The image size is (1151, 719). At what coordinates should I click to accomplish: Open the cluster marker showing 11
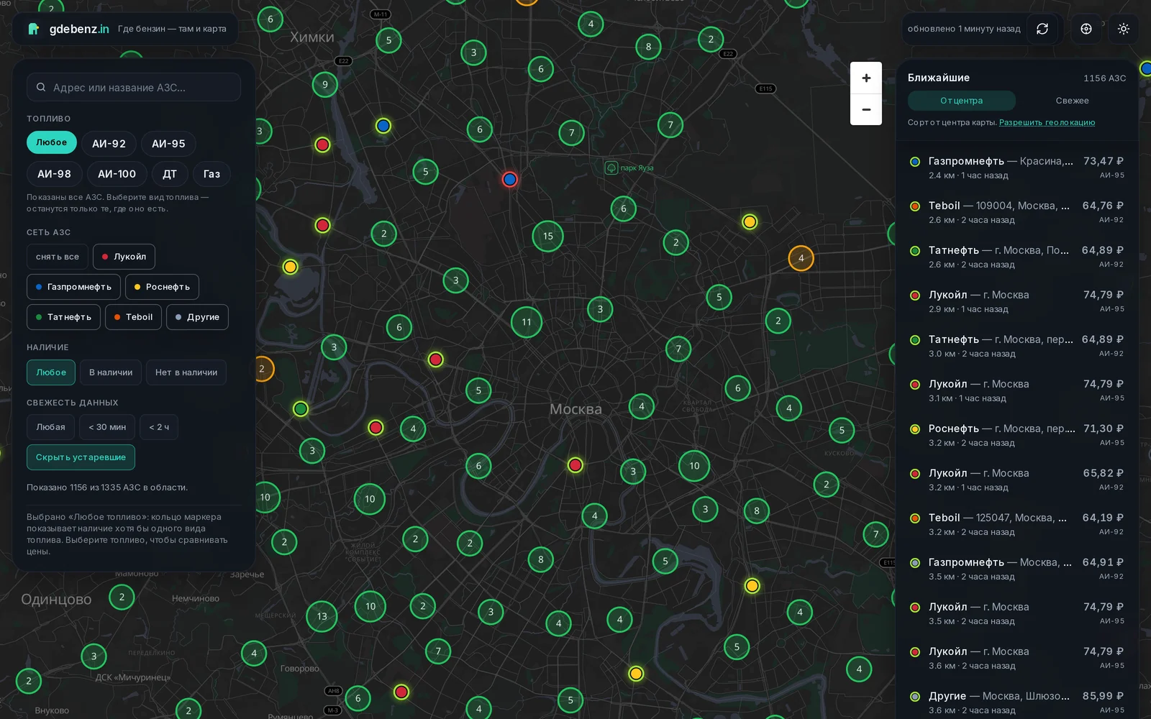tap(527, 322)
